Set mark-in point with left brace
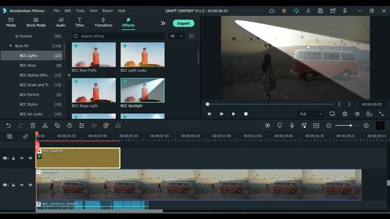 point(339,104)
